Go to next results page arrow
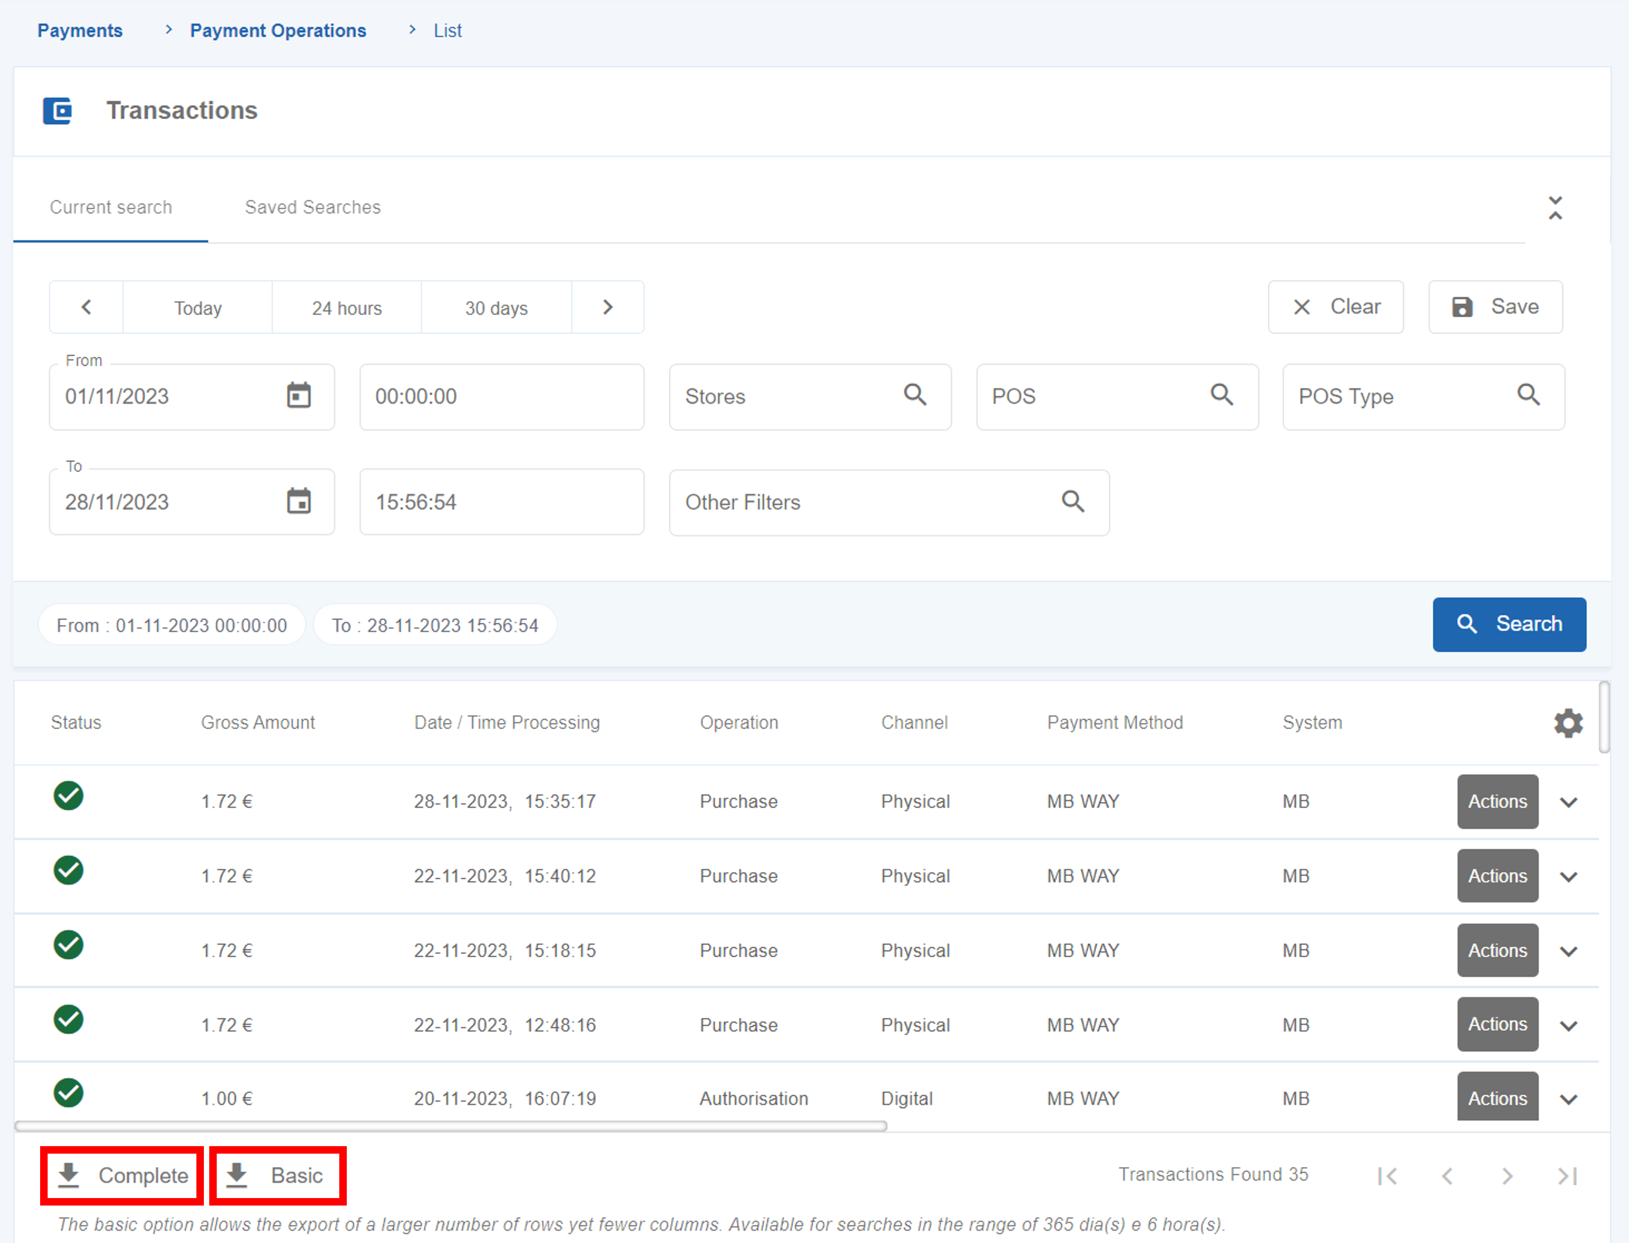This screenshot has height=1243, width=1629. tap(1507, 1176)
